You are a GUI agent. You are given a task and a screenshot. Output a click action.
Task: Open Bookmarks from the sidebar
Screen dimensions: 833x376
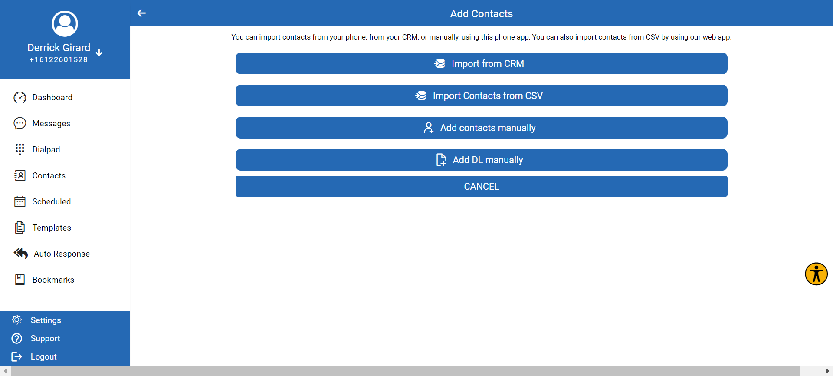coord(53,280)
